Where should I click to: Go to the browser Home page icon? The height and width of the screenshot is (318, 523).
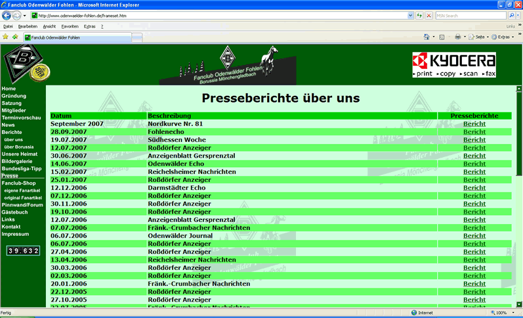(x=427, y=37)
